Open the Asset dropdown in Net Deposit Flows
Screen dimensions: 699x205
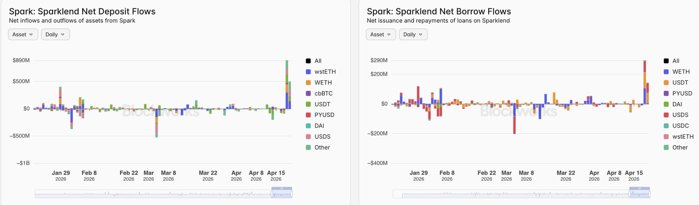pyautogui.click(x=23, y=34)
